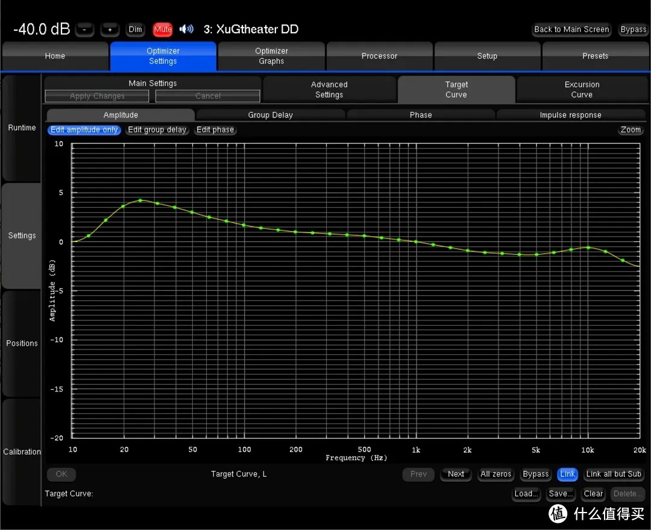Click the curve control point at 1k
This screenshot has width=651, height=530.
pyautogui.click(x=416, y=242)
